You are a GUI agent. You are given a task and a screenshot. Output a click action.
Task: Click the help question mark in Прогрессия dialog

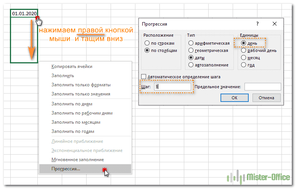[257, 24]
